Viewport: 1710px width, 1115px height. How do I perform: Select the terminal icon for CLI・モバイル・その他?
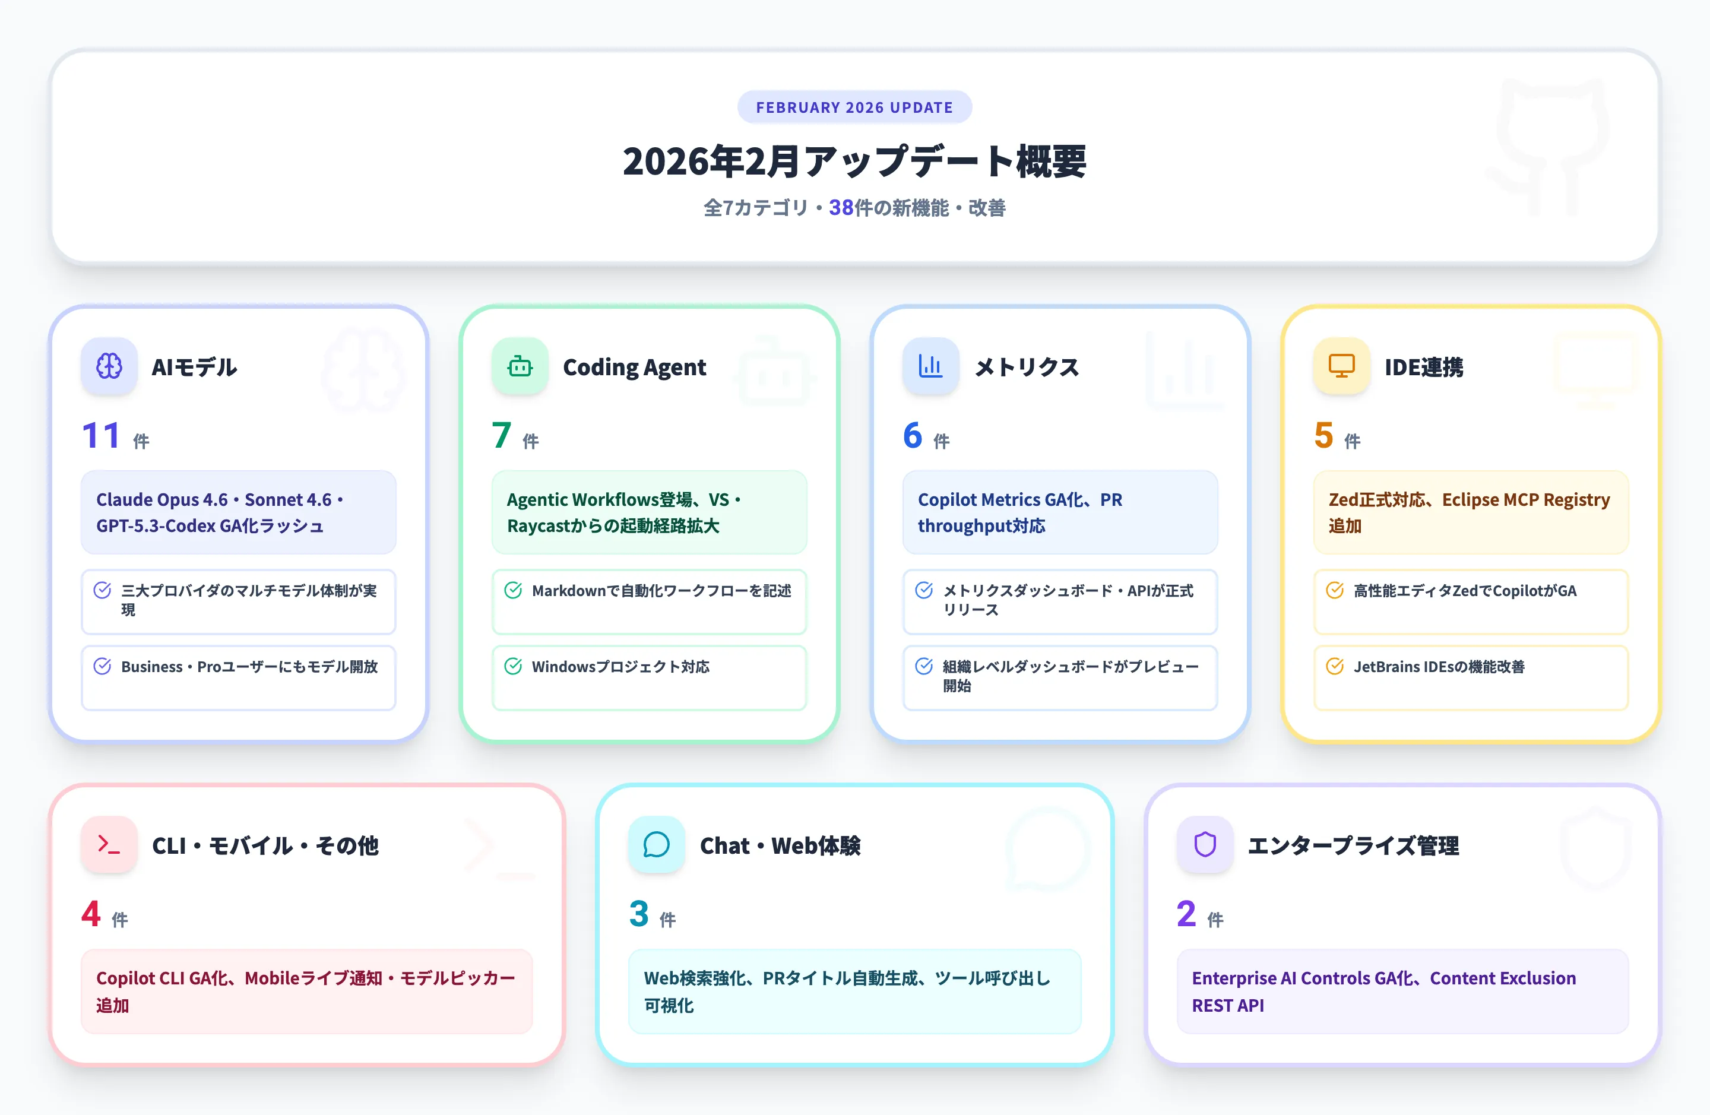pos(109,845)
